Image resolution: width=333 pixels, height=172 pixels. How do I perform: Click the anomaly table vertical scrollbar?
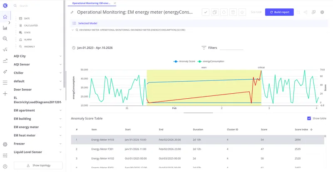click(325, 136)
